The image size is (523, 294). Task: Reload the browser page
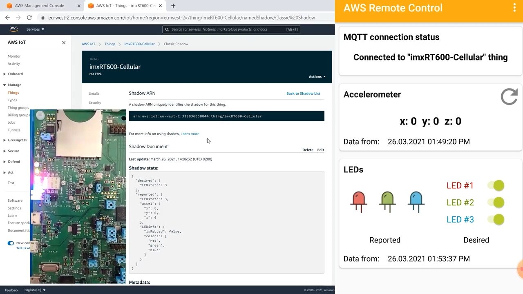29,18
